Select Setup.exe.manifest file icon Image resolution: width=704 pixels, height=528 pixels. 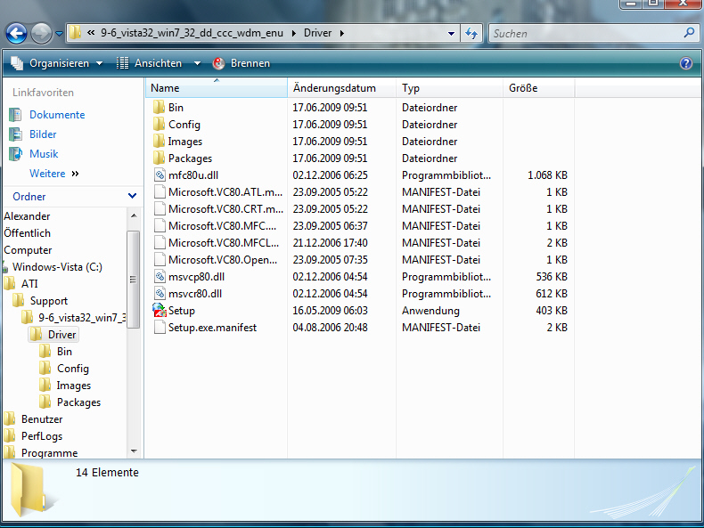tap(160, 328)
